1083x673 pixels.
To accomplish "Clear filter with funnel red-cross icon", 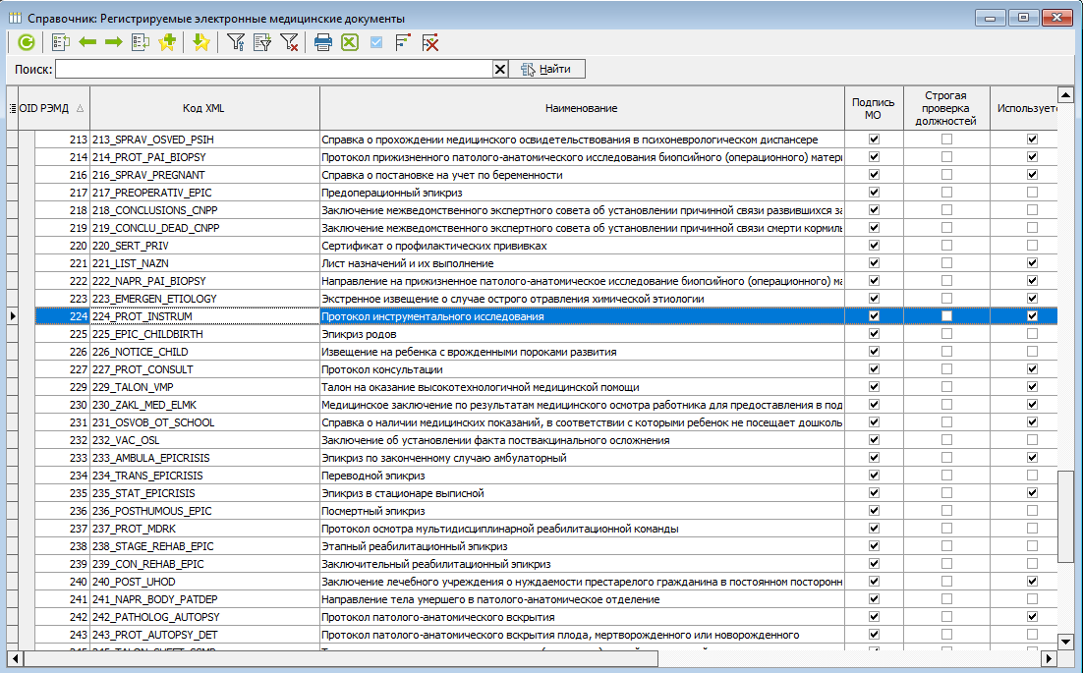I will click(x=289, y=43).
